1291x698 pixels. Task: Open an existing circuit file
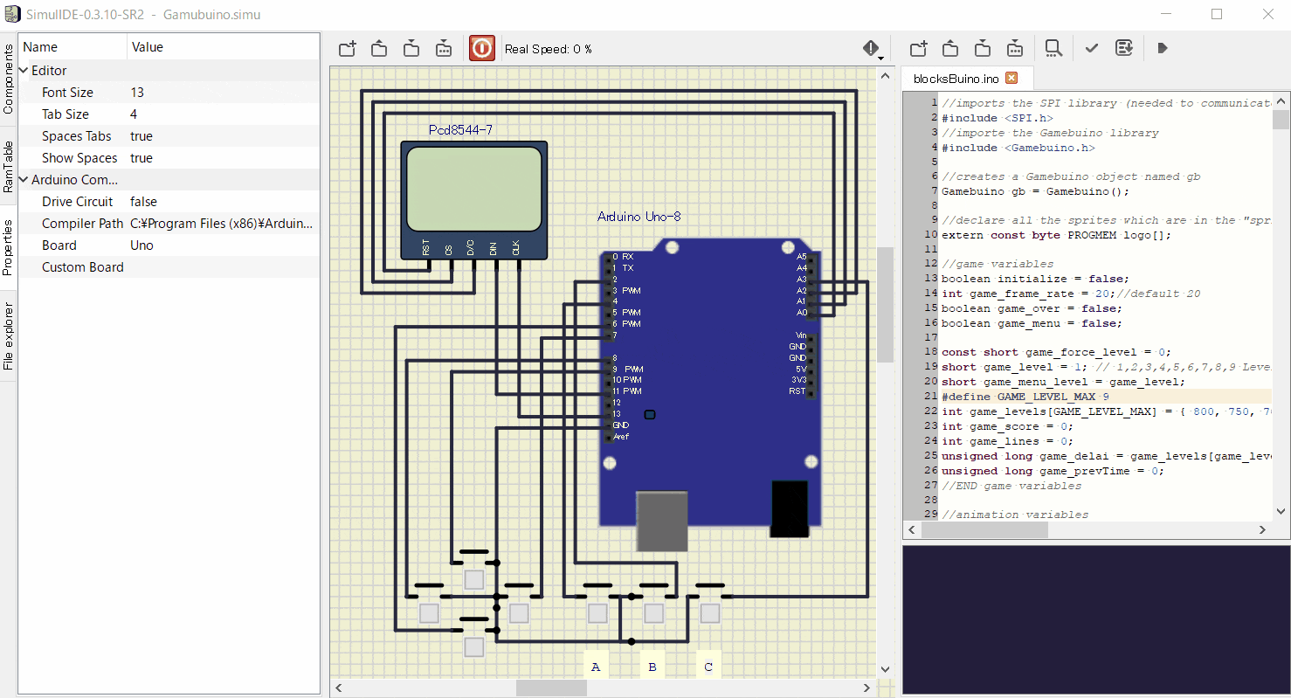pos(379,48)
